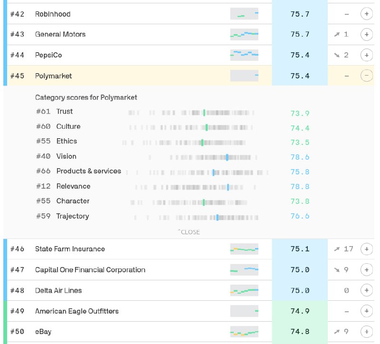Click the Vision category label

[66, 156]
